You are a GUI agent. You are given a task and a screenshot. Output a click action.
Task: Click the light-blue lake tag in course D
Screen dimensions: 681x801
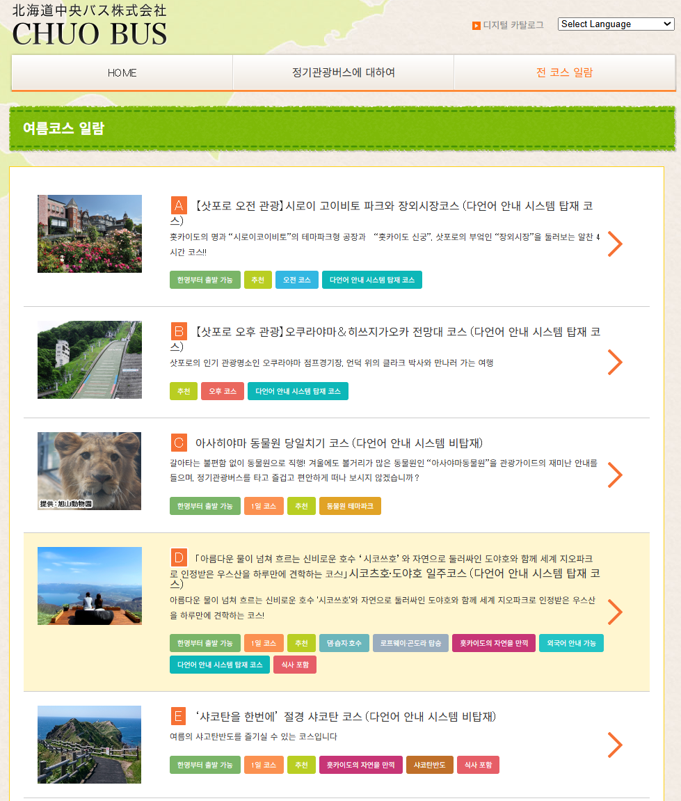pos(344,643)
